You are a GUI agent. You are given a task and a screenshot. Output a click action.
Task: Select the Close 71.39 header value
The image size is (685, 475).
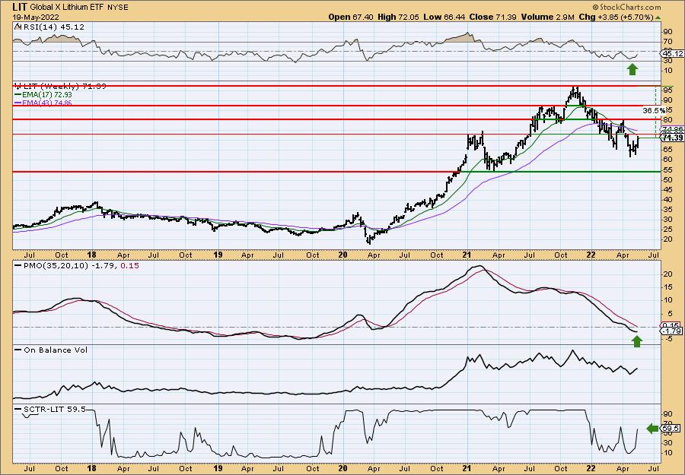coord(492,17)
